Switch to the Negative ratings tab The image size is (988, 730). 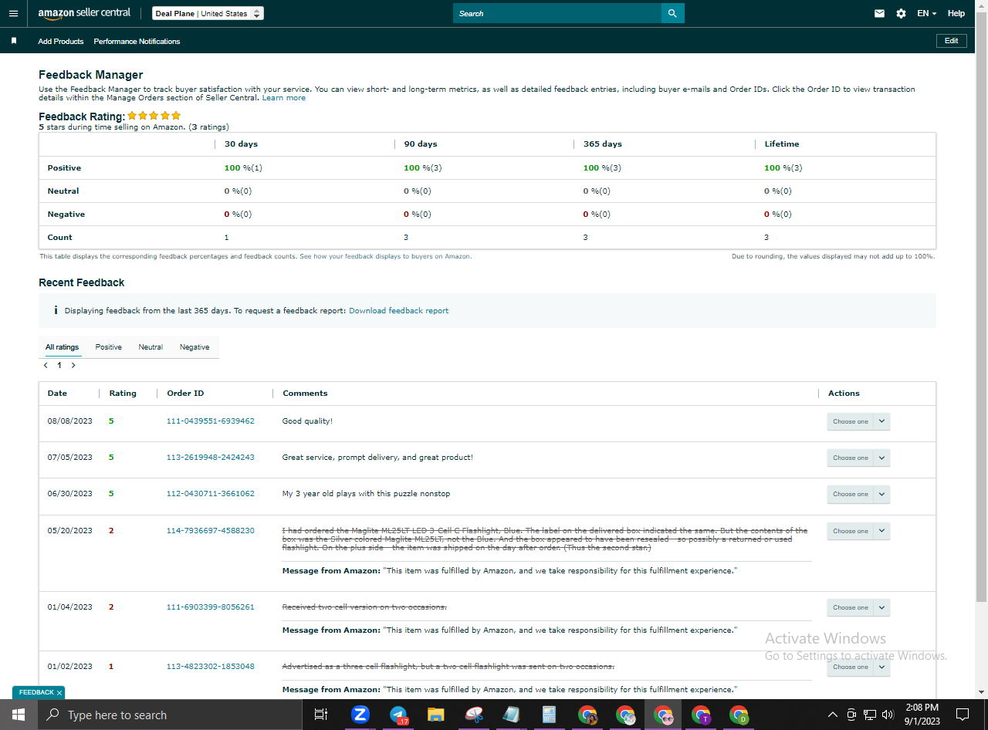[x=195, y=347]
